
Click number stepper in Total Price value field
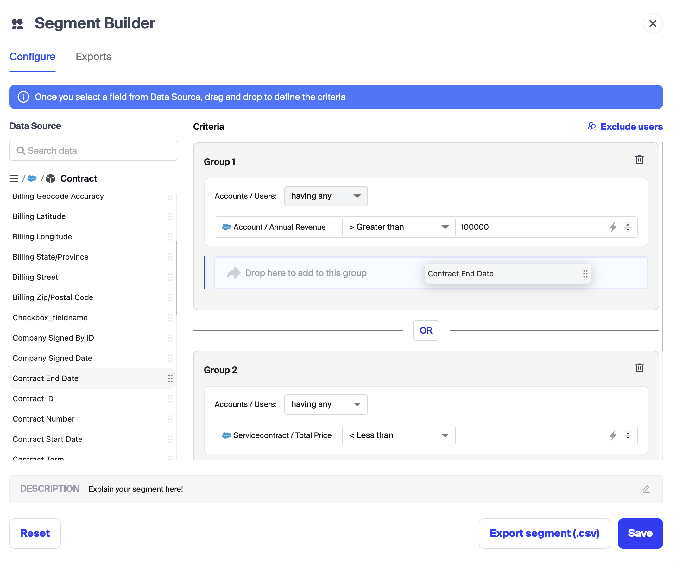628,435
